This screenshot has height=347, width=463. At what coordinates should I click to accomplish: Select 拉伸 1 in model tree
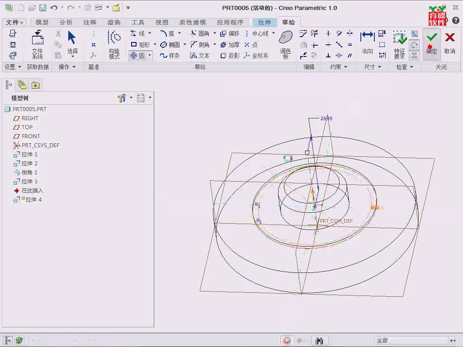(26, 155)
